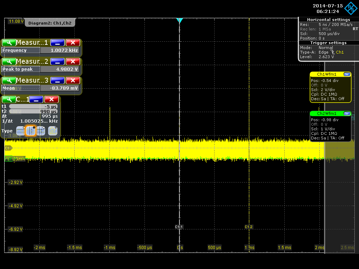The height and width of the screenshot is (269, 359).
Task: Minimize the Measurement 1 result box
Action: click(x=57, y=43)
